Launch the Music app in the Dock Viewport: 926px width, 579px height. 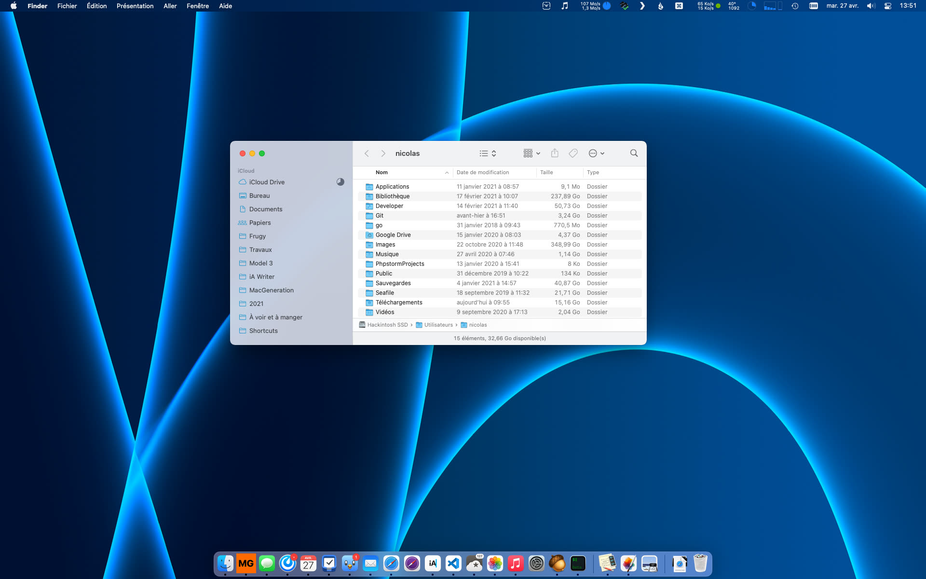516,563
